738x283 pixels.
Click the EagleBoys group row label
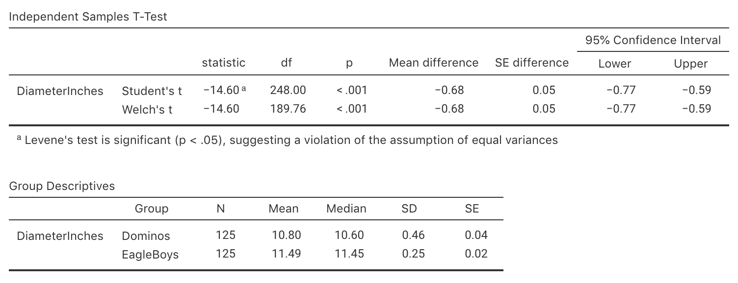[150, 254]
